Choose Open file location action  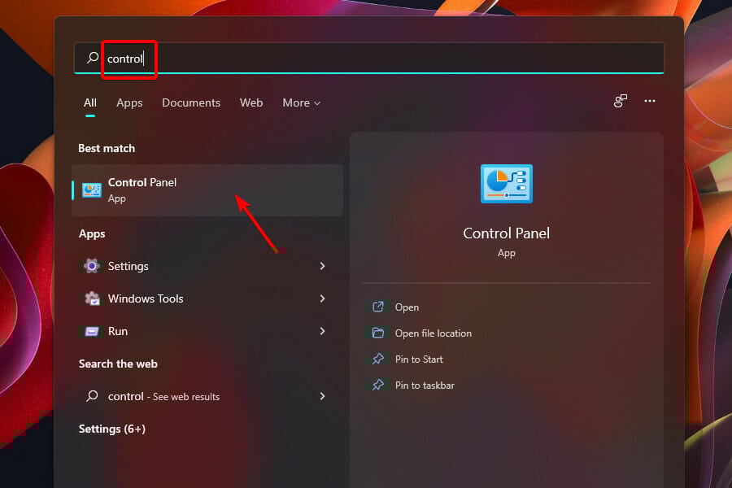[433, 333]
